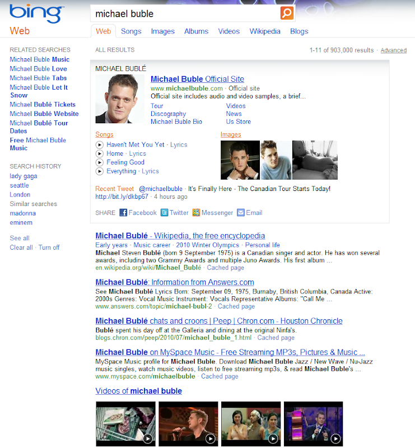415x448 pixels.
Task: Open the Videos sitelink under official site
Action: (x=236, y=106)
